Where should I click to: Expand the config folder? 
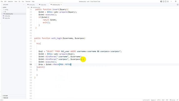coord(6,10)
